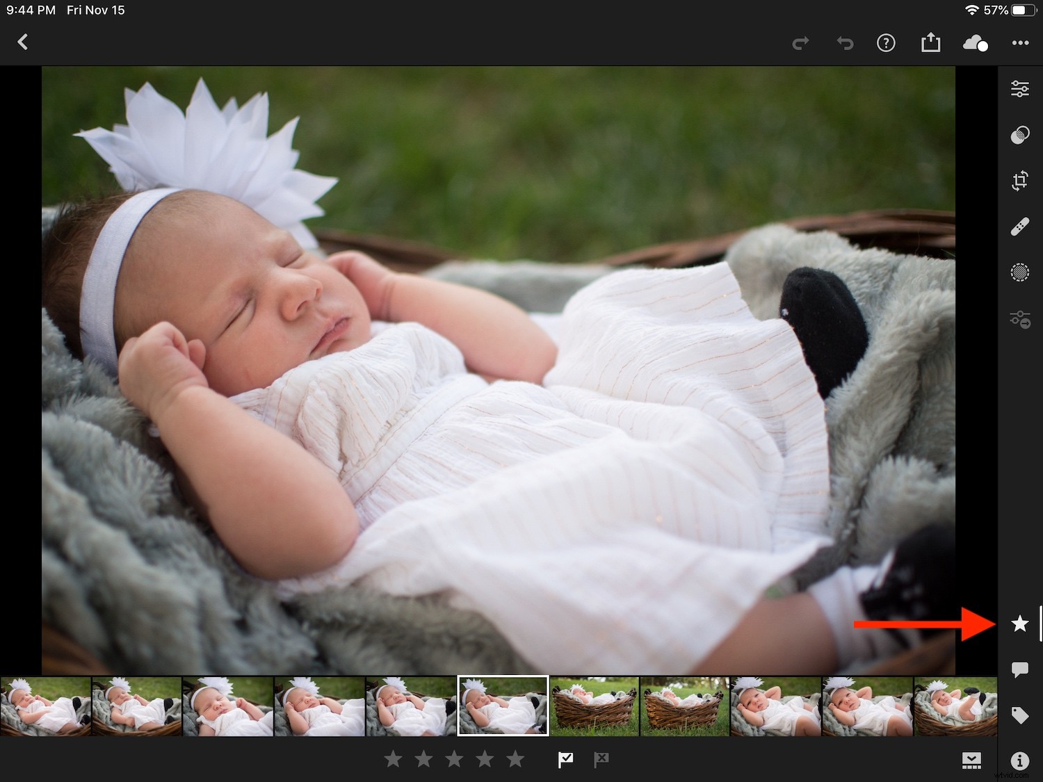Flag the photo as rejected
1043x782 pixels.
pos(601,759)
